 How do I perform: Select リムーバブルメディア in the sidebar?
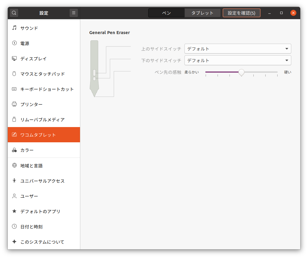pyautogui.click(x=42, y=120)
